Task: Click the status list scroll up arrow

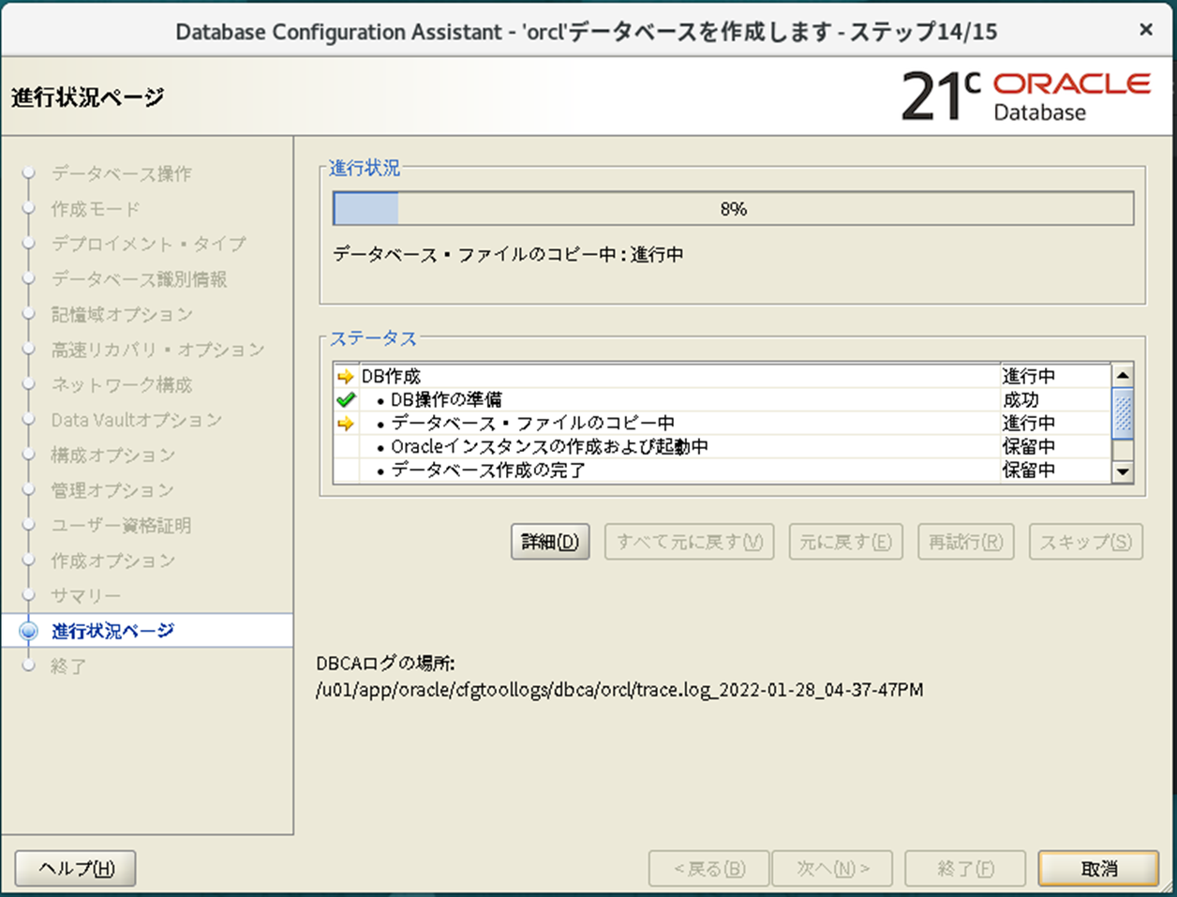Action: 1123,376
